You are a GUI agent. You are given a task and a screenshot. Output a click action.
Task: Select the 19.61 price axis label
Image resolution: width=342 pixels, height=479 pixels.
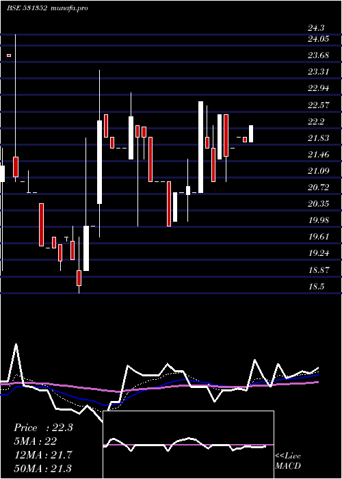(x=318, y=237)
